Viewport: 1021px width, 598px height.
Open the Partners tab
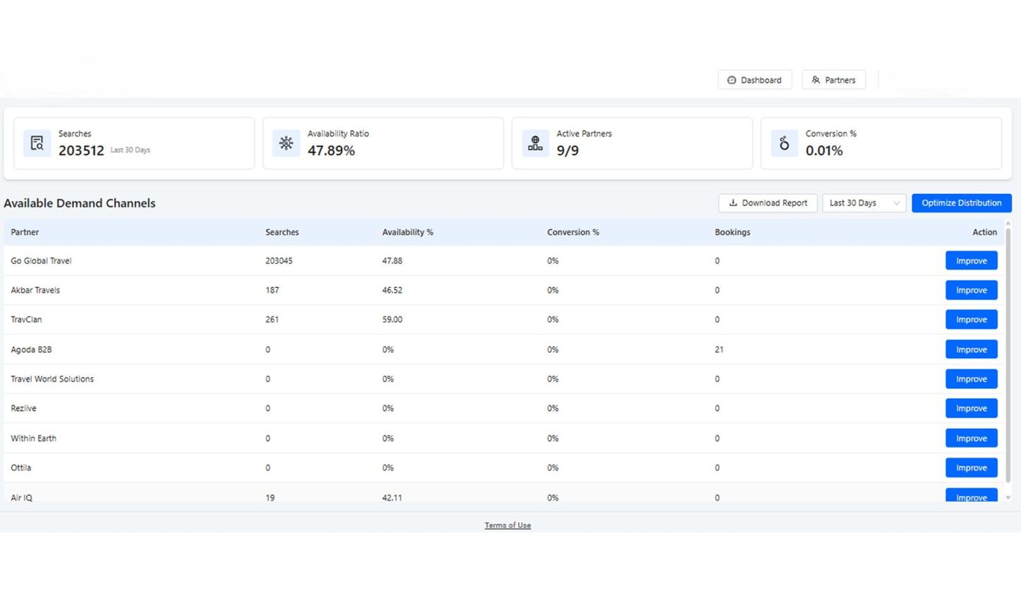point(833,80)
